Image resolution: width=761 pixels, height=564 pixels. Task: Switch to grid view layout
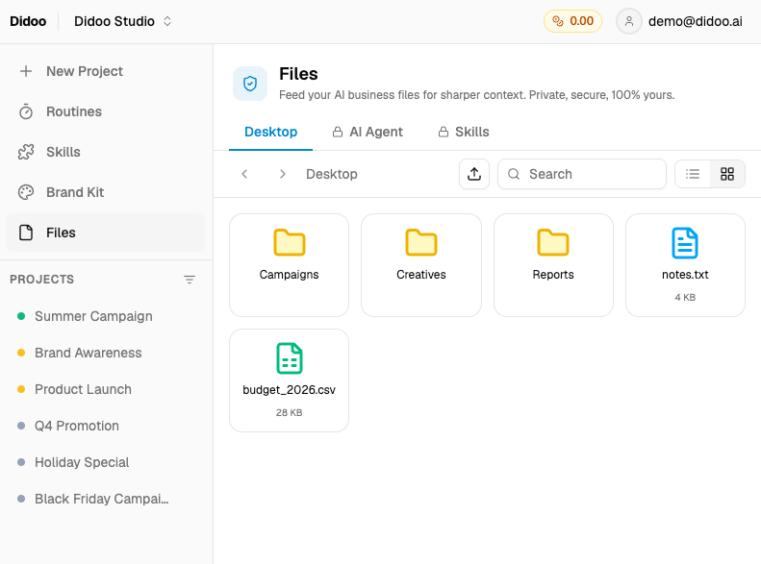[727, 174]
